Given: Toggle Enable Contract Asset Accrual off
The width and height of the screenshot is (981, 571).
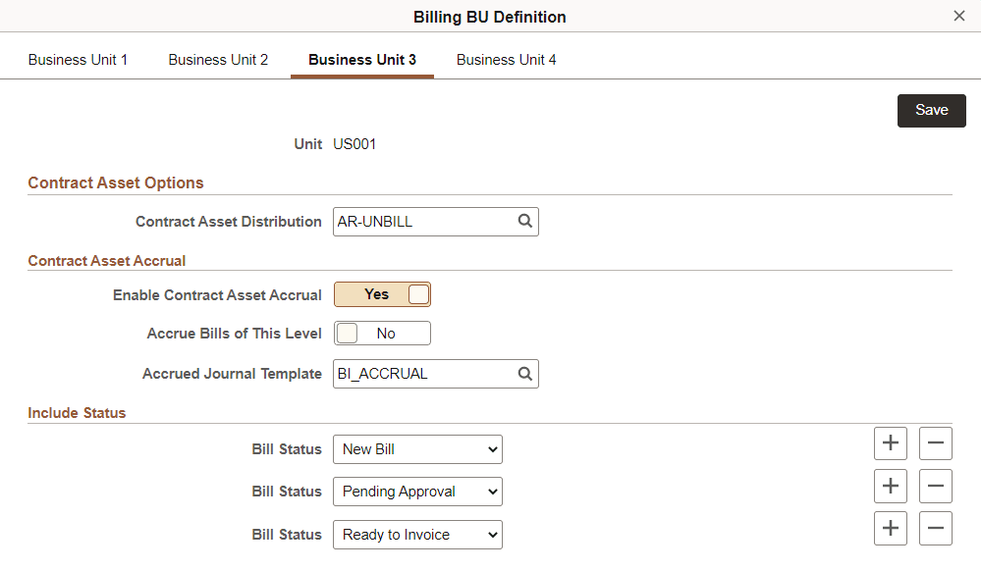Looking at the screenshot, I should pyautogui.click(x=382, y=293).
